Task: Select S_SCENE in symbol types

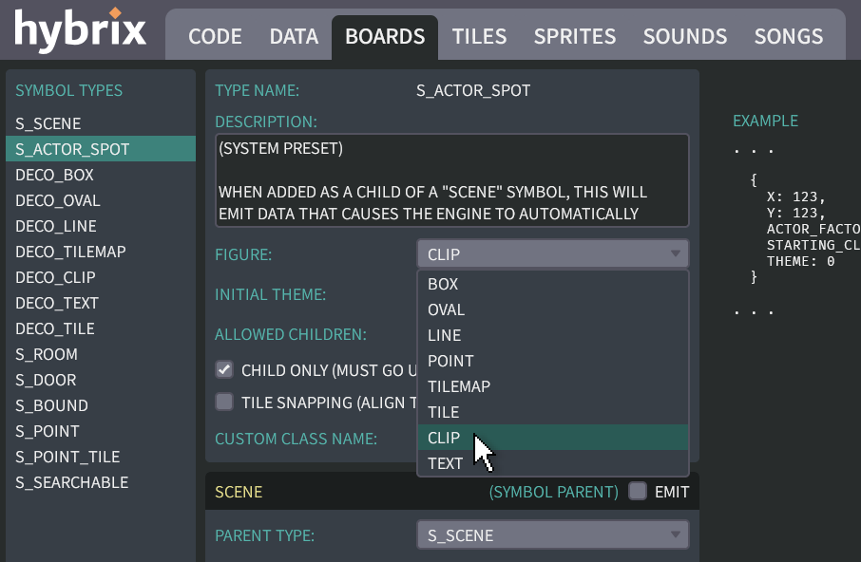Action: point(48,123)
